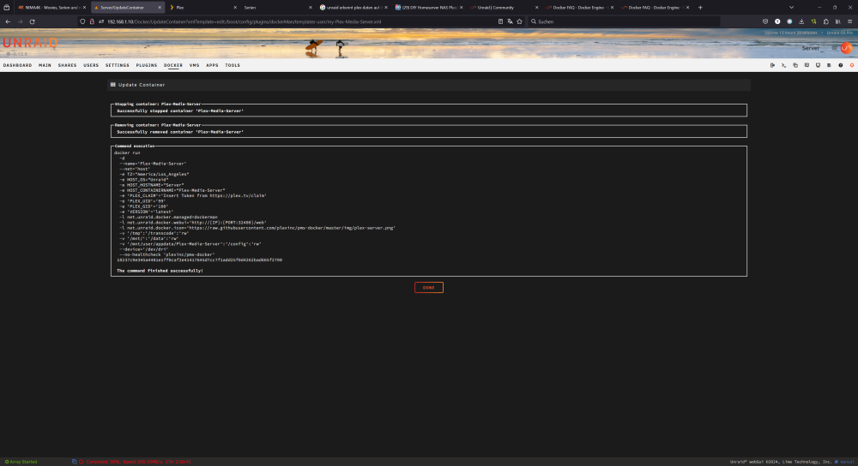Screen dimensions: 858x466
Task: Close the Server/UpdateContainer tab
Action: [x=160, y=8]
